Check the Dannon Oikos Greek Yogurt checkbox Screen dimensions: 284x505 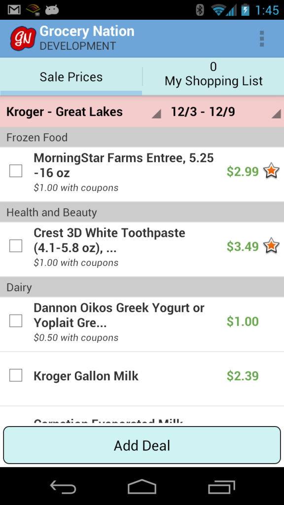tap(16, 321)
